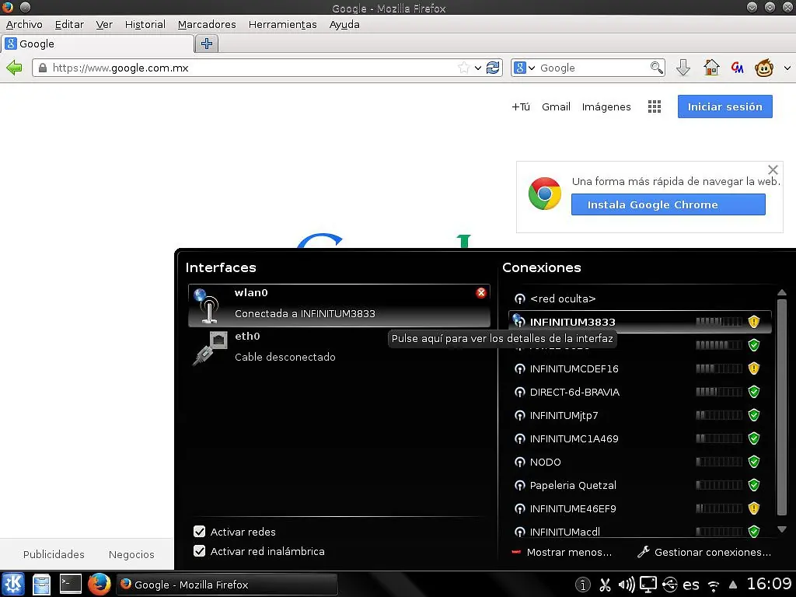Open the Imágenes link
The height and width of the screenshot is (597, 796).
[x=606, y=106]
